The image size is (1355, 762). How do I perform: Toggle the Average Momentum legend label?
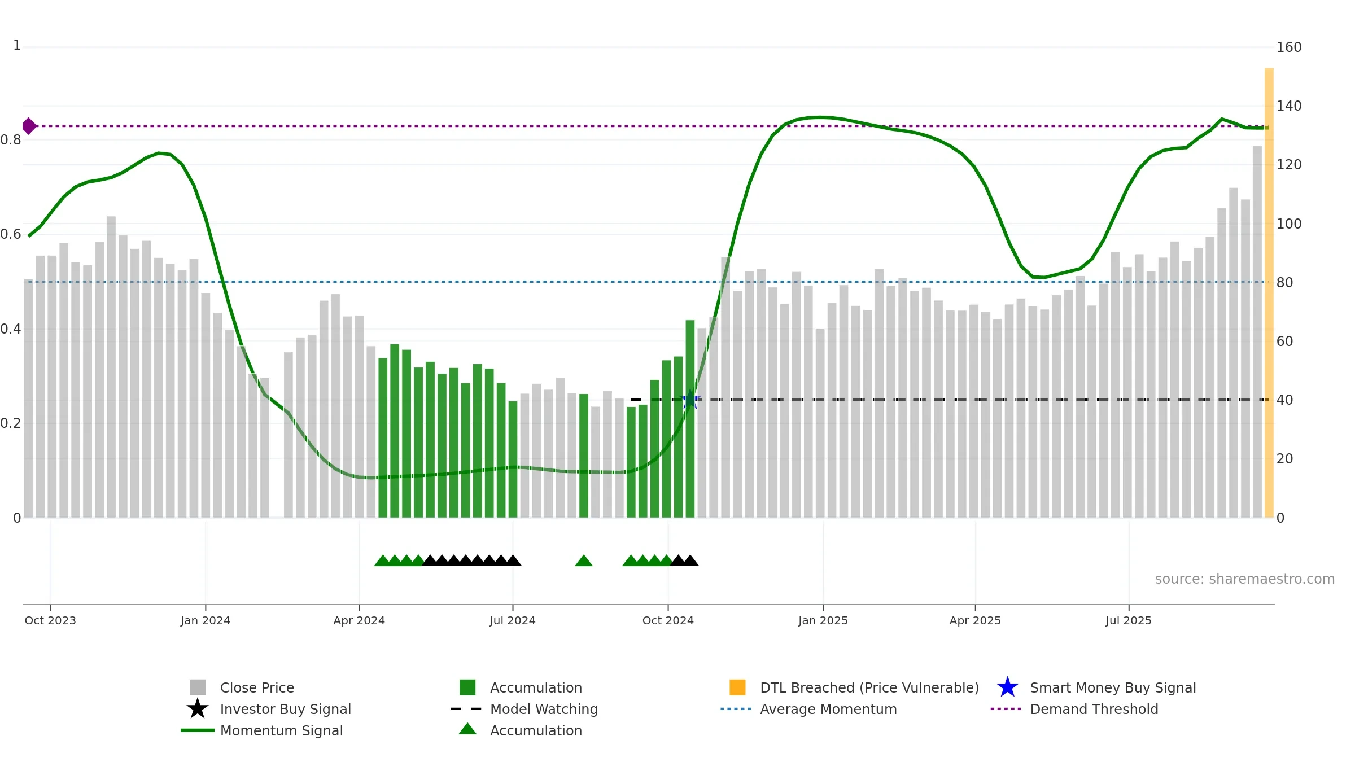828,709
